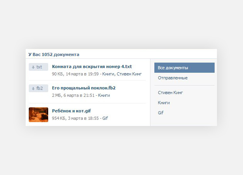Select Все документы in the sidebar
The width and height of the screenshot is (243, 175).
pos(184,68)
